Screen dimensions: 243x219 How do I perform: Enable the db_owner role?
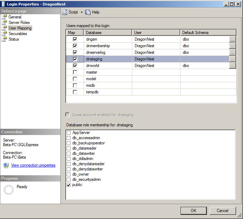coord(68,174)
